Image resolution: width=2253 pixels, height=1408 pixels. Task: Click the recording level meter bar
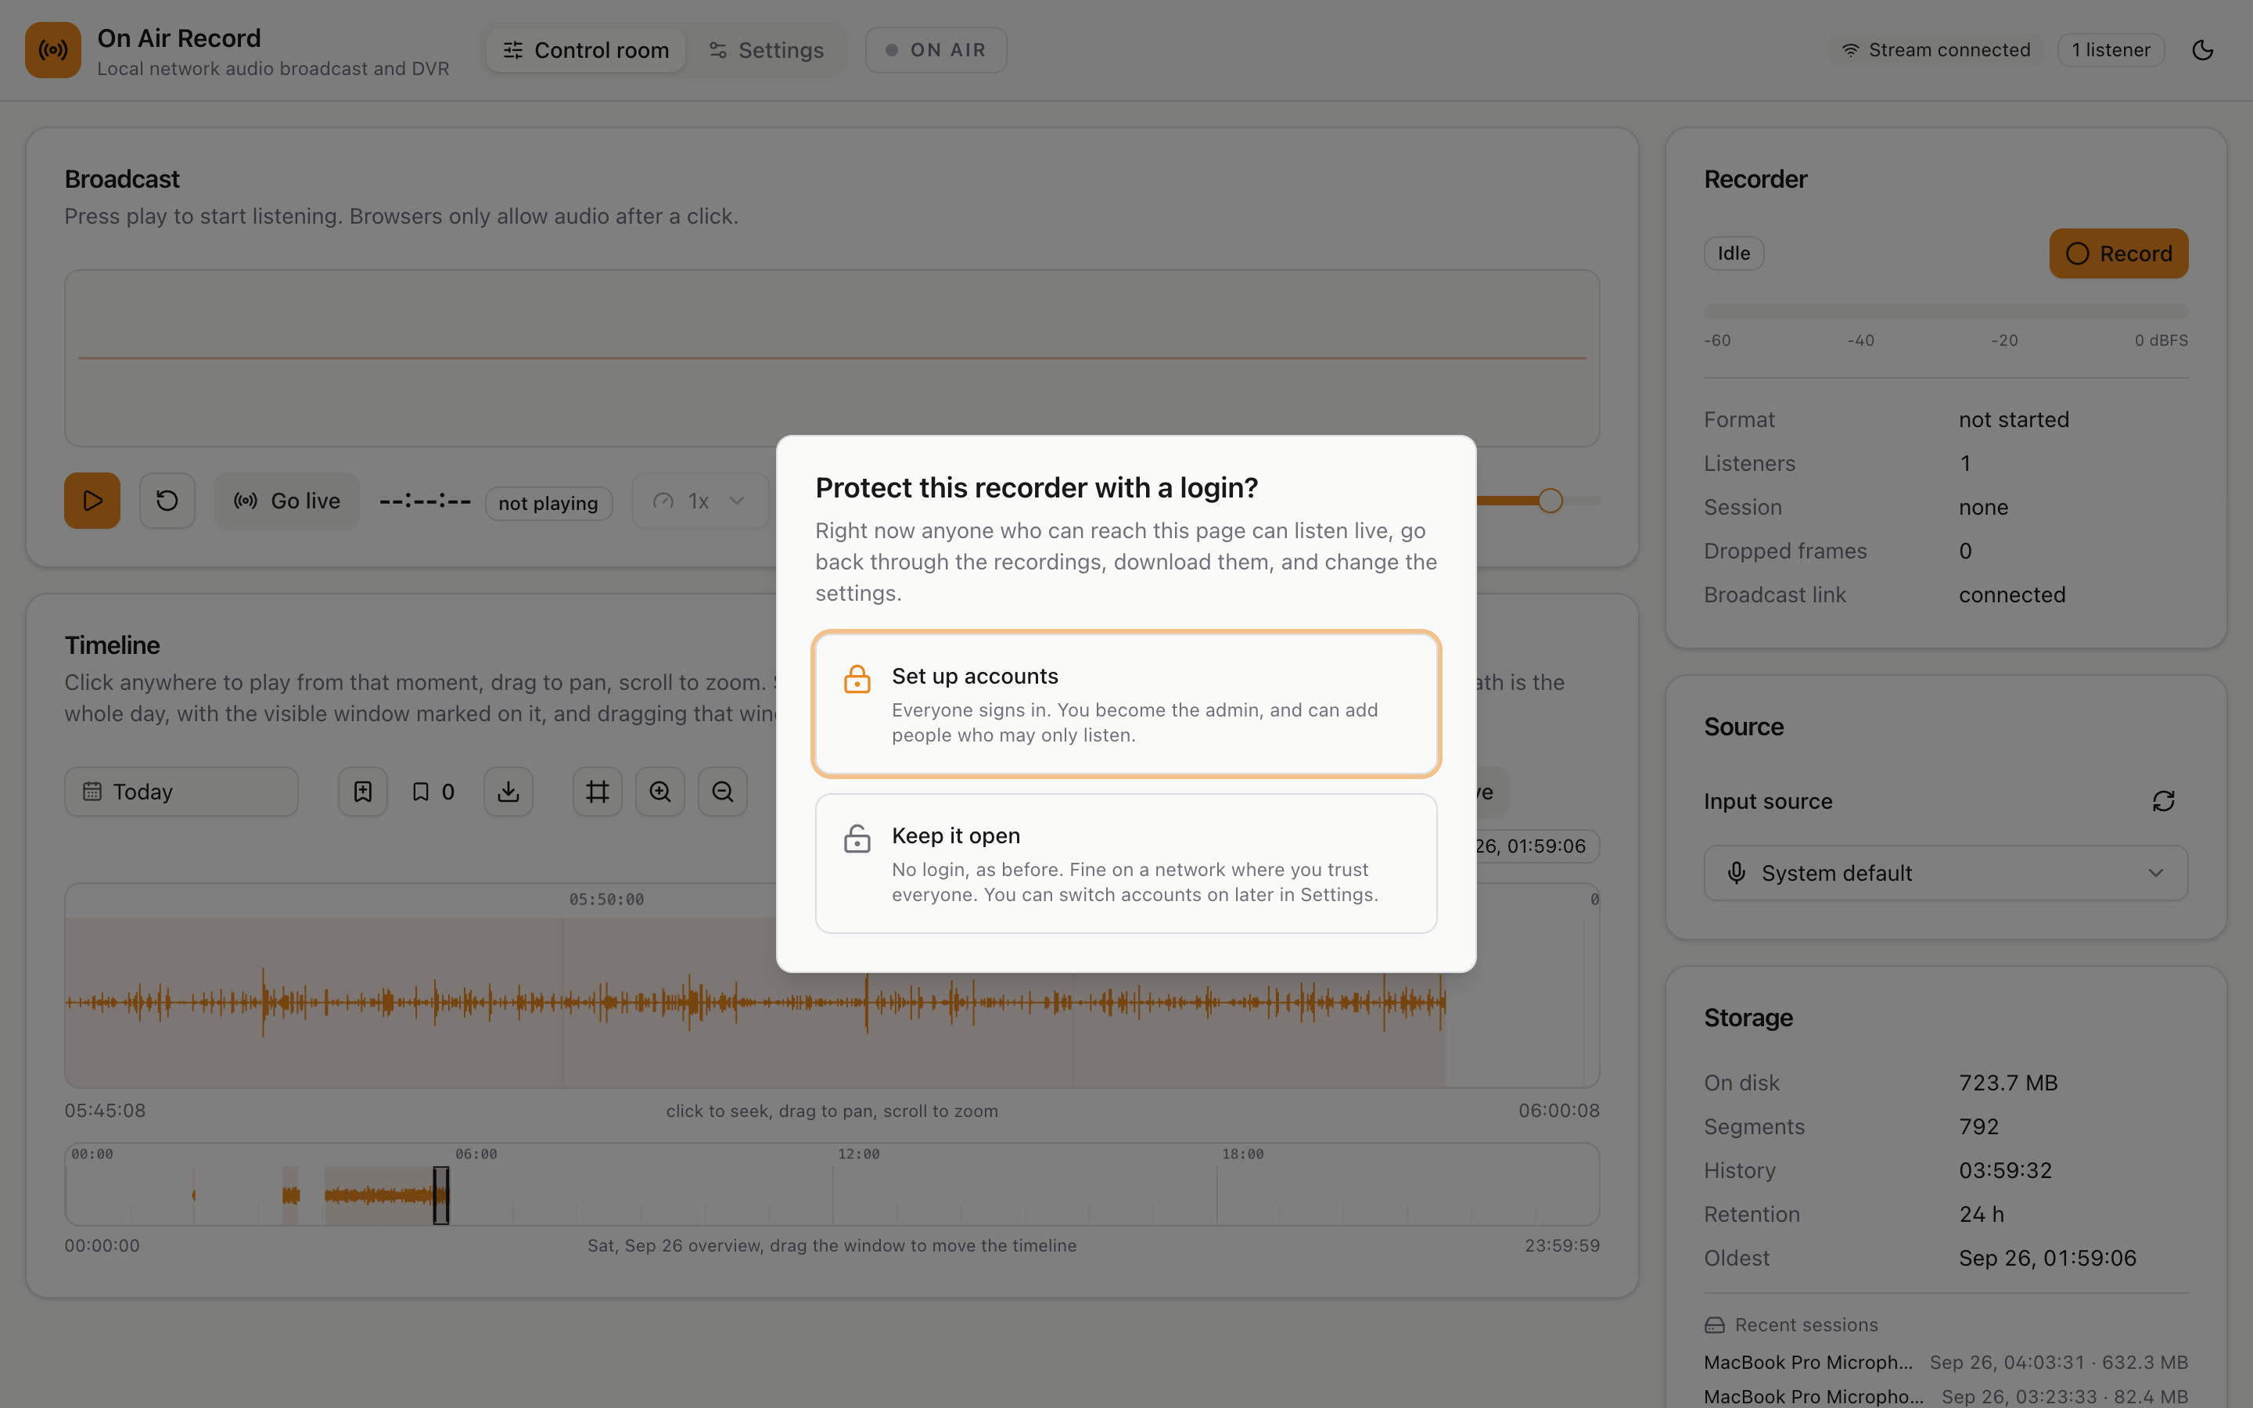(1946, 311)
